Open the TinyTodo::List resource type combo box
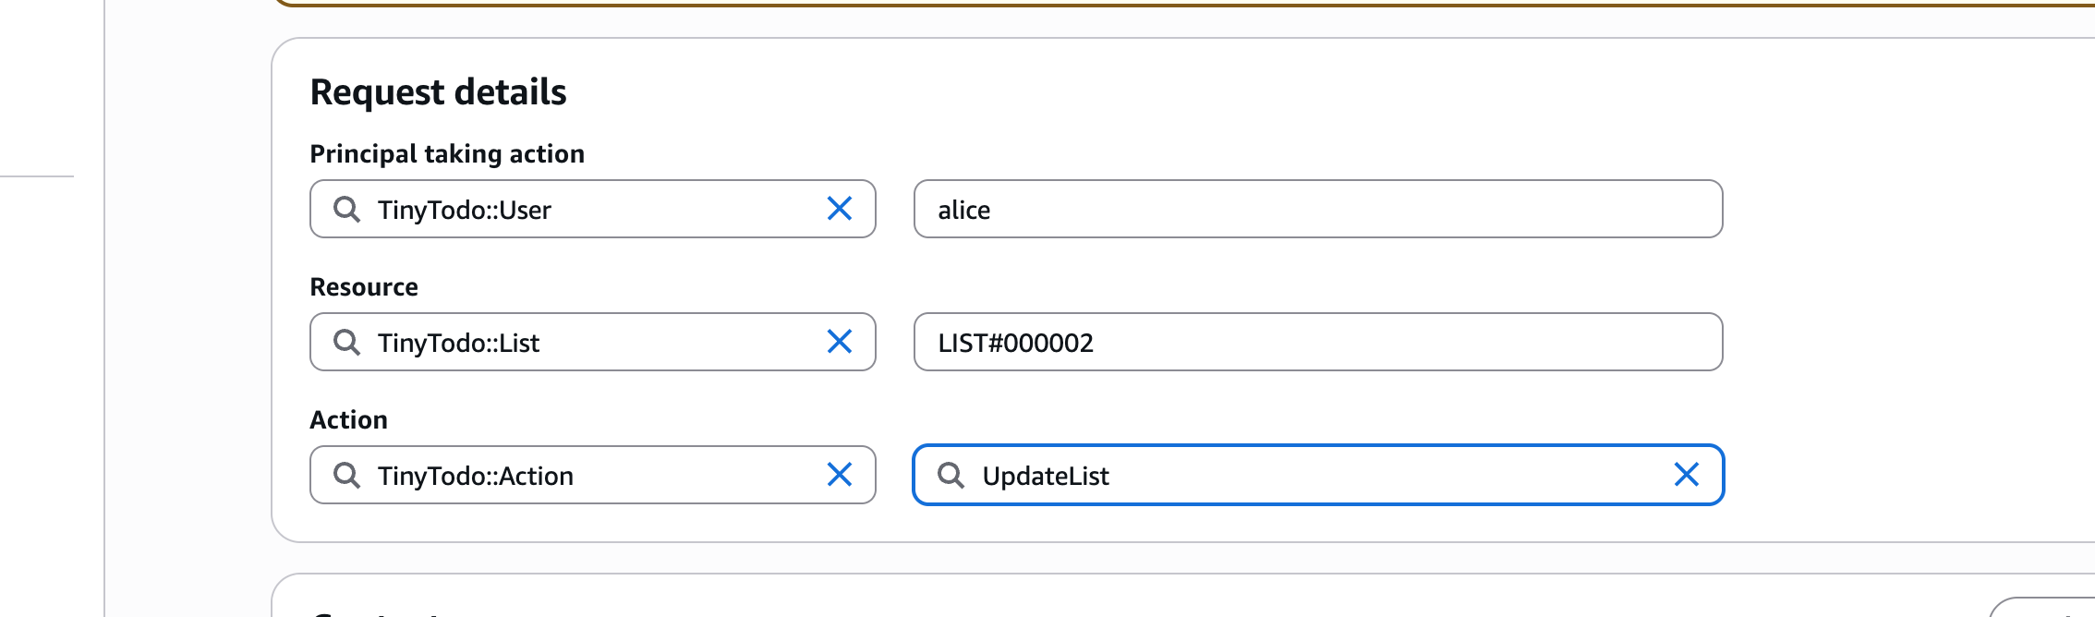This screenshot has height=617, width=2095. [591, 343]
